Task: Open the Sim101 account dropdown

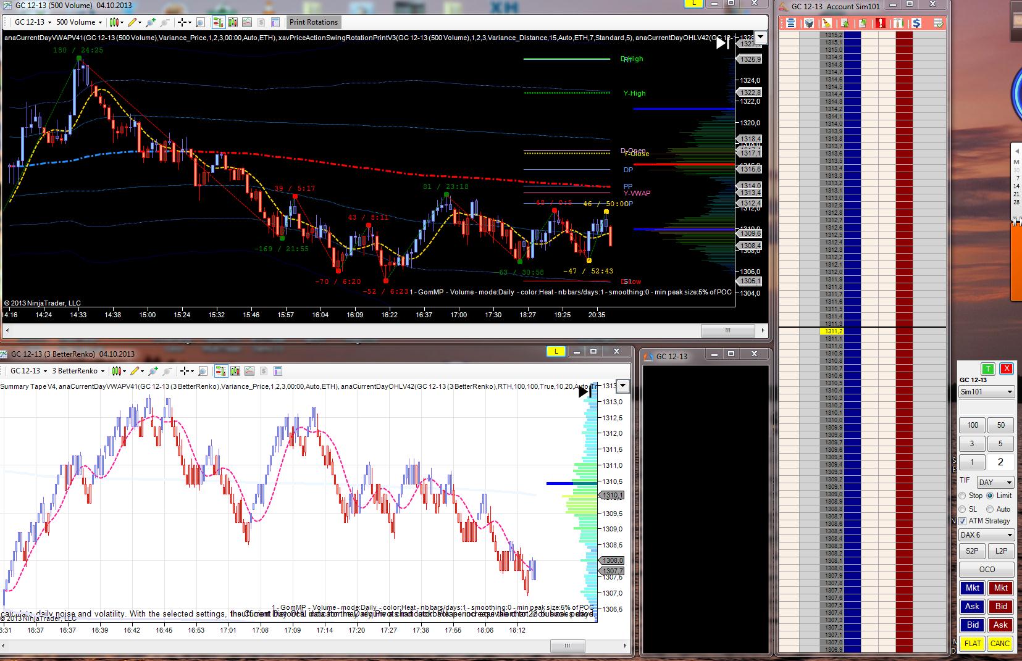Action: coord(986,392)
